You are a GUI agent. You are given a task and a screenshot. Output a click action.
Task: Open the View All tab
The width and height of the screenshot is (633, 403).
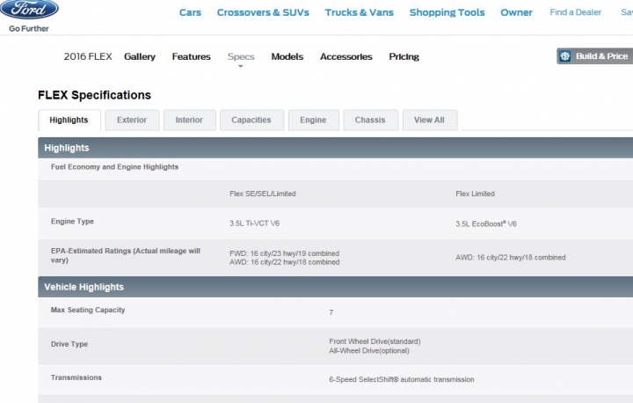(430, 120)
